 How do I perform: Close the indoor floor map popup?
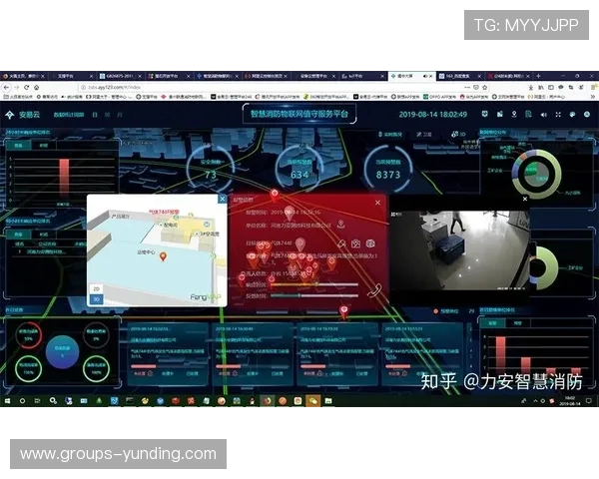point(222,199)
